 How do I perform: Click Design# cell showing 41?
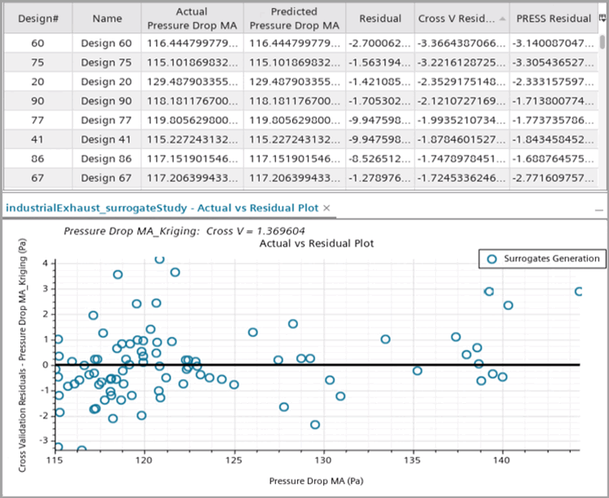click(37, 140)
